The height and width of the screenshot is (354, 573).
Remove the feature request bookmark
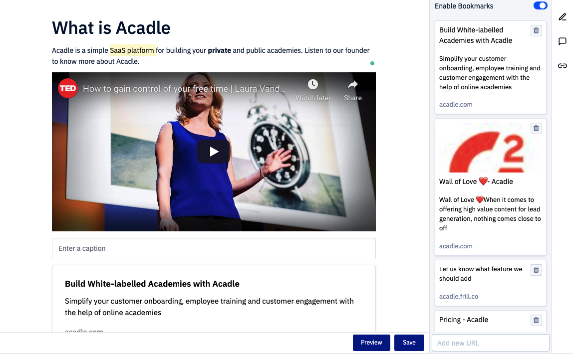coord(536,270)
